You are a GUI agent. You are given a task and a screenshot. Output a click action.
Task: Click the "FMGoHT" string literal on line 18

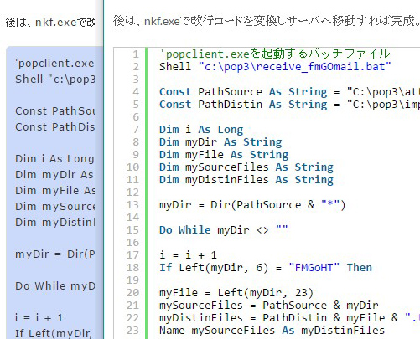[314, 268]
